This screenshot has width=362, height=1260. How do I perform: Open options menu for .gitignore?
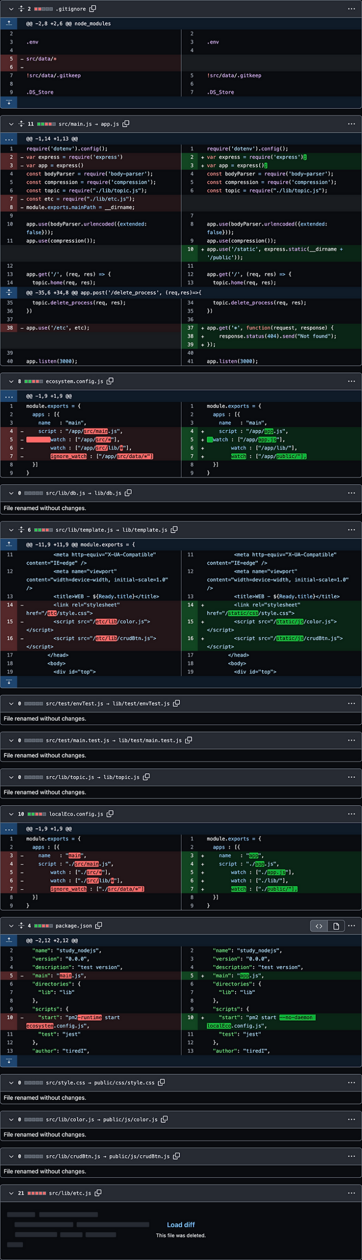coord(351,8)
